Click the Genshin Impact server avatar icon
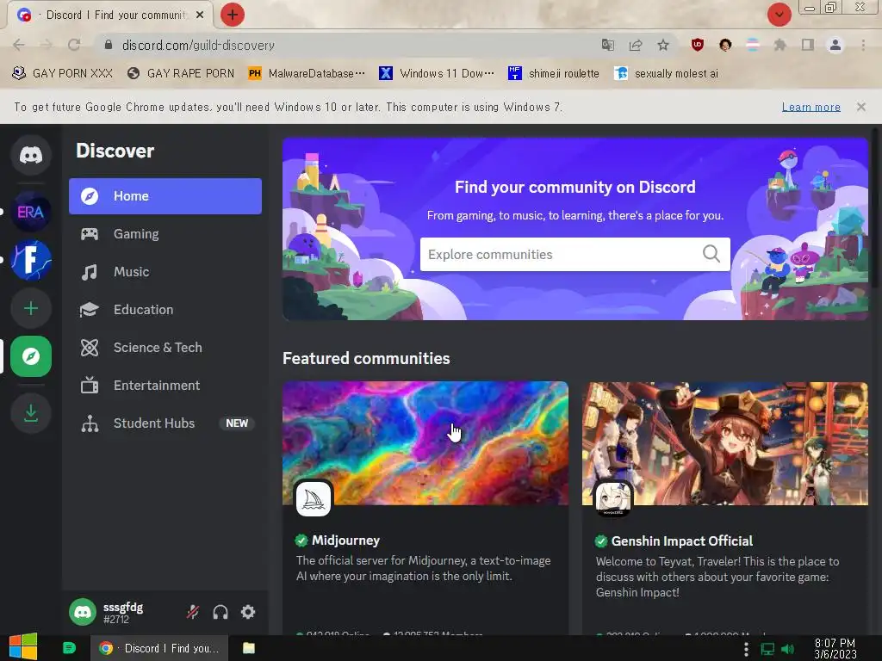Screen dimensions: 882x661 point(613,498)
